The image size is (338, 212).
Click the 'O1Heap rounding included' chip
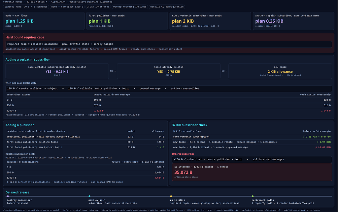click(x=129, y=7)
